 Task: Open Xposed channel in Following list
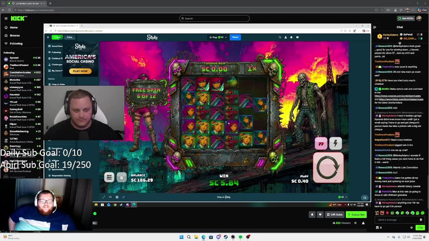[22, 59]
